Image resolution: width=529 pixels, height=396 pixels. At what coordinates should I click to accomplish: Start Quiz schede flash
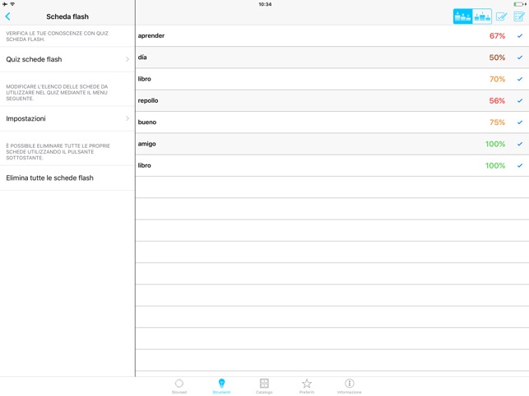(67, 59)
